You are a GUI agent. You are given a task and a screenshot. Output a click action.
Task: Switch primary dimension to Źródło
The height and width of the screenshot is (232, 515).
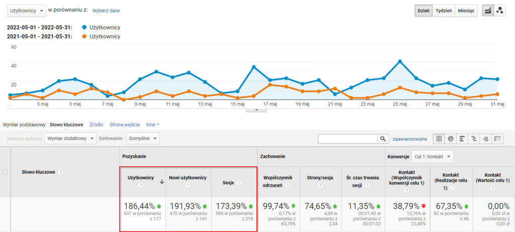tap(97, 124)
